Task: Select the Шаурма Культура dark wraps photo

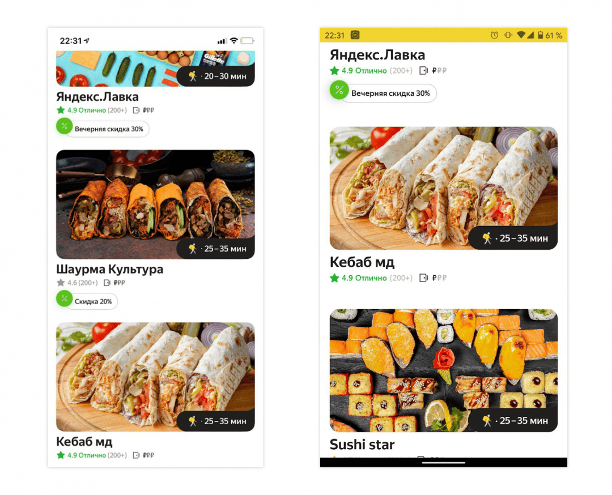Action: tap(155, 204)
